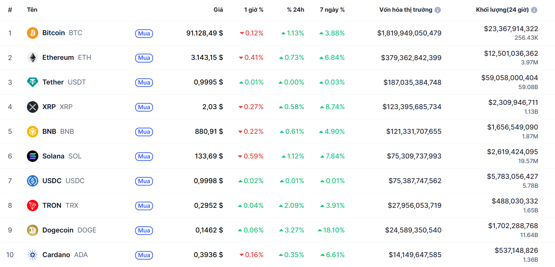
Task: Sort by rank using # header
Action: click(x=10, y=10)
